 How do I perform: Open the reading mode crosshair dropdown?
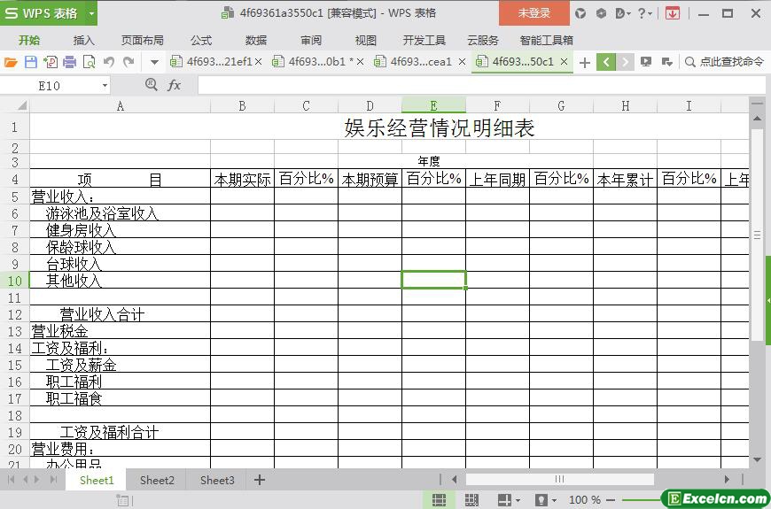(509, 500)
